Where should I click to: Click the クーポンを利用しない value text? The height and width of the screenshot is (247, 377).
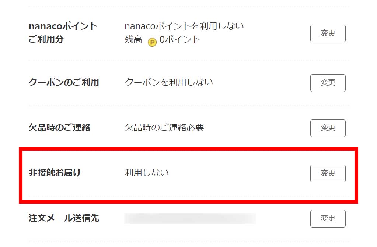point(169,82)
